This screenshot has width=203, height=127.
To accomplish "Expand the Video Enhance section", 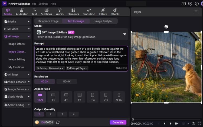I will point(17,82).
